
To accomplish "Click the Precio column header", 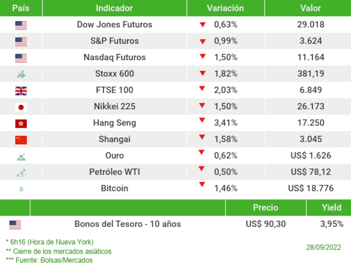I will [x=265, y=207].
